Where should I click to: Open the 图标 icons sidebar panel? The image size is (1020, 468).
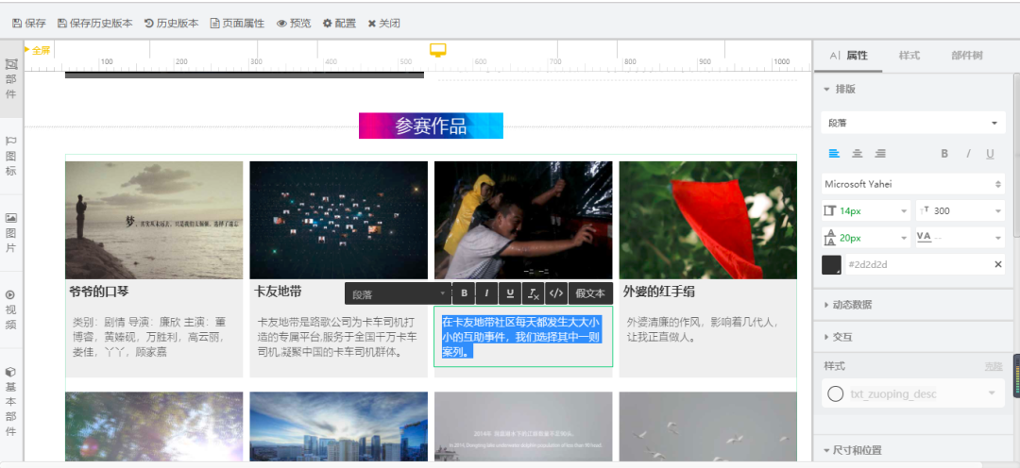11,156
